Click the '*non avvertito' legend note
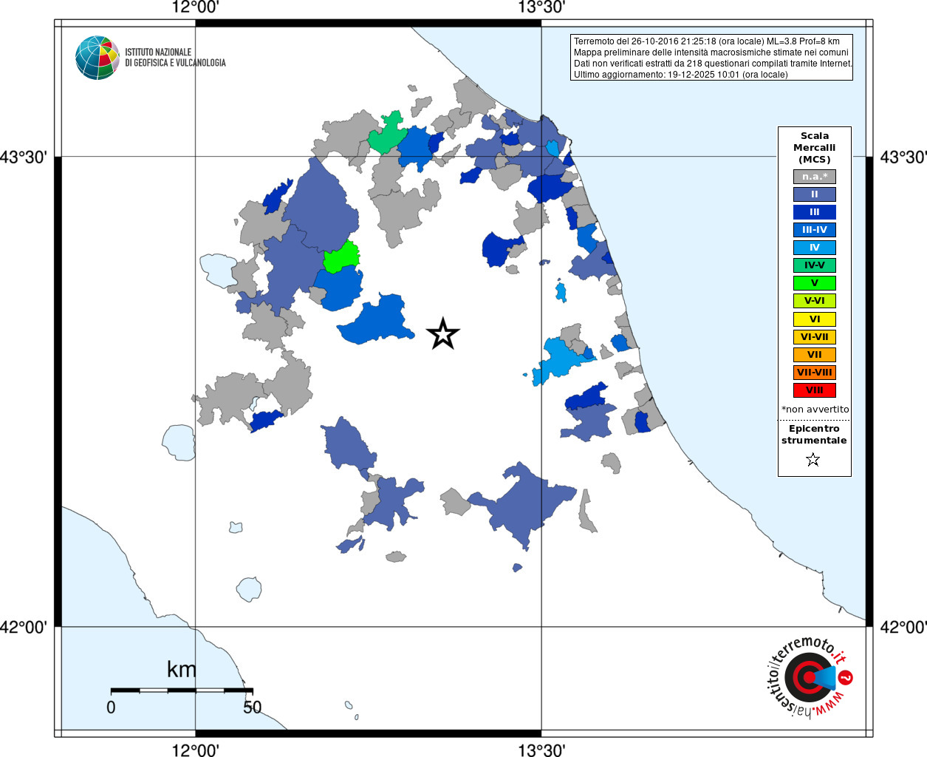The image size is (927, 757). click(x=815, y=410)
